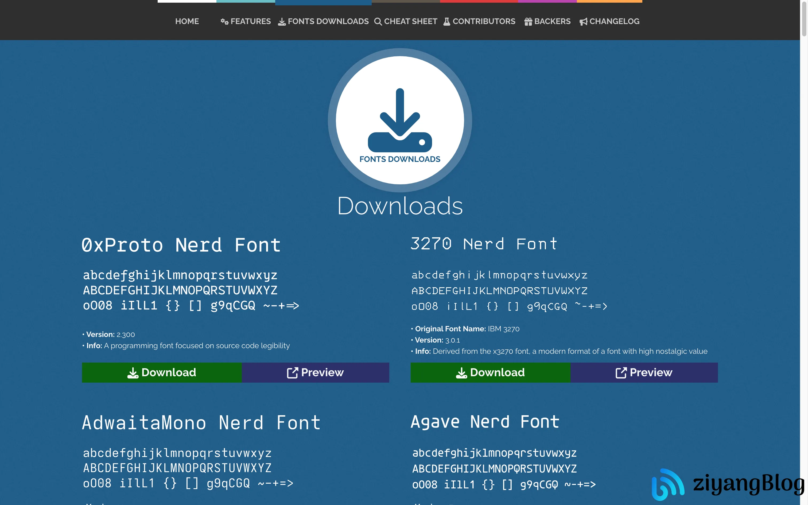Click the flask icon beside Contributors
The image size is (808, 505).
(446, 22)
